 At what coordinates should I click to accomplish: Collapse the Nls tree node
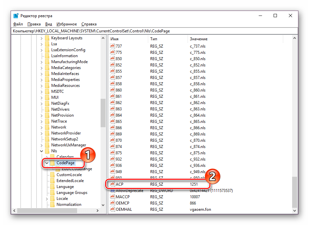(x=41, y=151)
